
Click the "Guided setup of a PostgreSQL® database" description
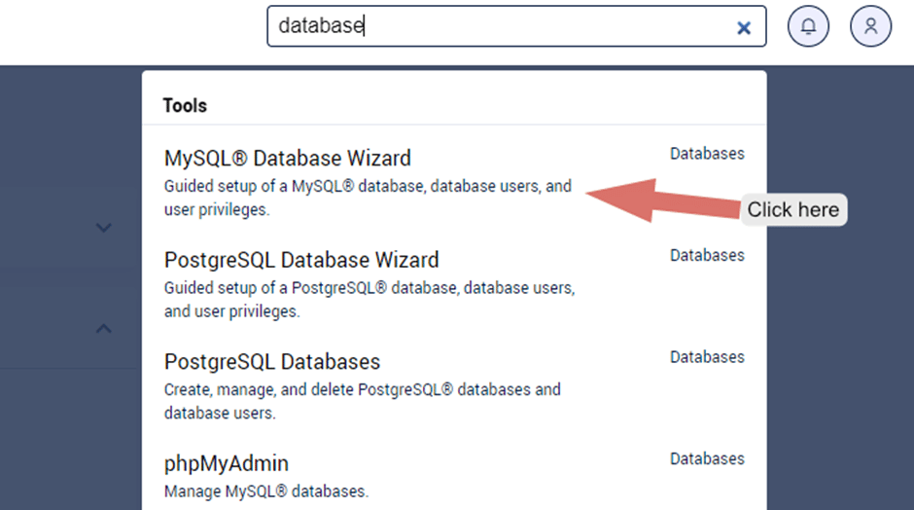click(x=369, y=300)
